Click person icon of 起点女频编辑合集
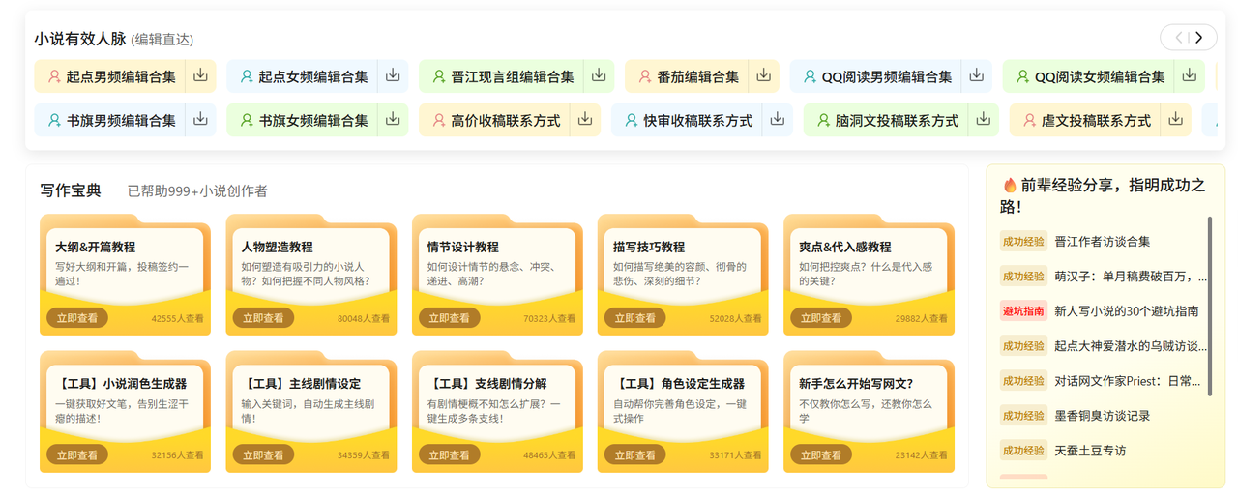The width and height of the screenshot is (1238, 498). (x=247, y=76)
